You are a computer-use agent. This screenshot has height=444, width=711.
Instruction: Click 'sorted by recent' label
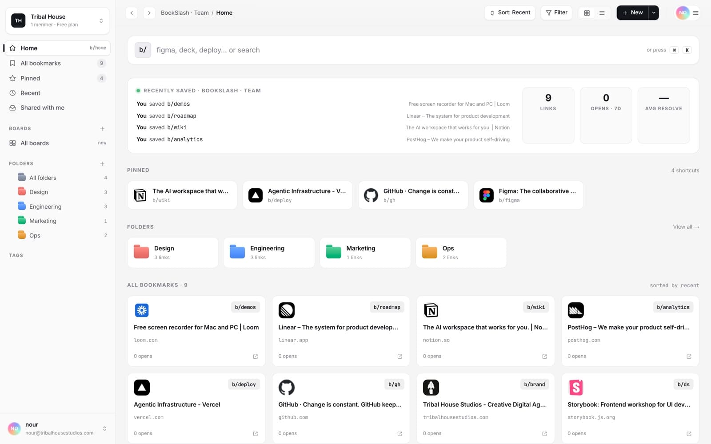click(x=675, y=285)
